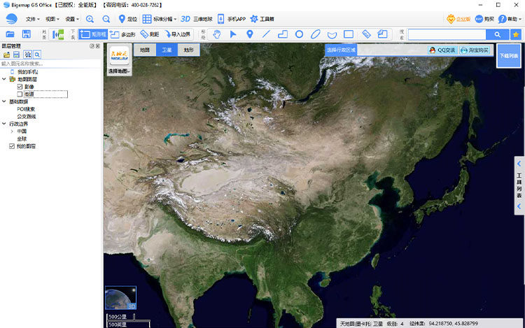
Task: Click the star favorites icon
Action: click(516, 34)
